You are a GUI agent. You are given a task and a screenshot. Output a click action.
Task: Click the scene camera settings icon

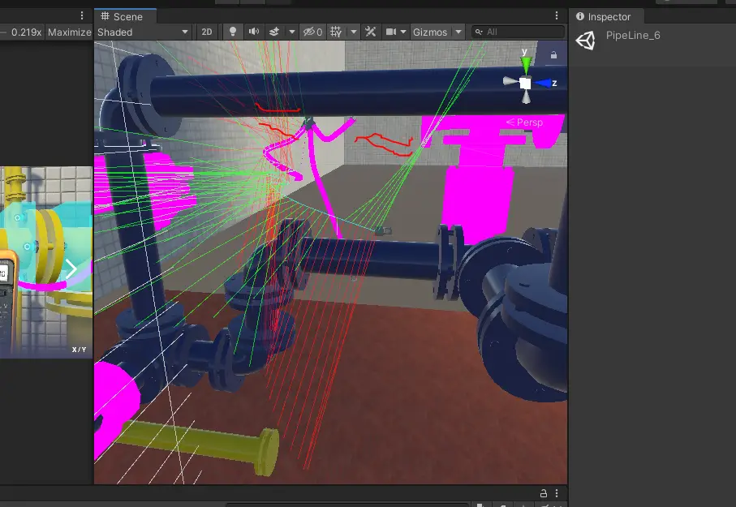(x=391, y=32)
